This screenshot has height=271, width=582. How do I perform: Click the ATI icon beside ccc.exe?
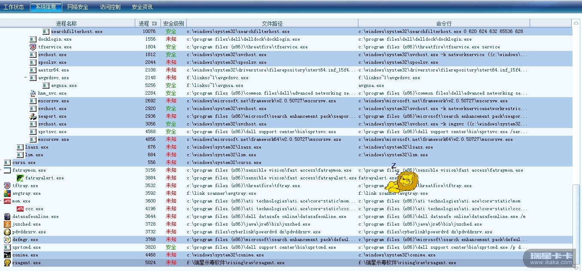pos(20,208)
